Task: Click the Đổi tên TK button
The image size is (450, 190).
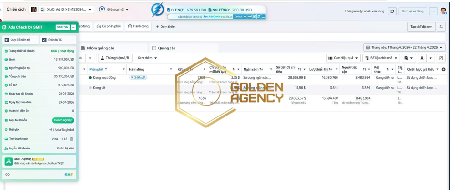Action: (x=58, y=40)
